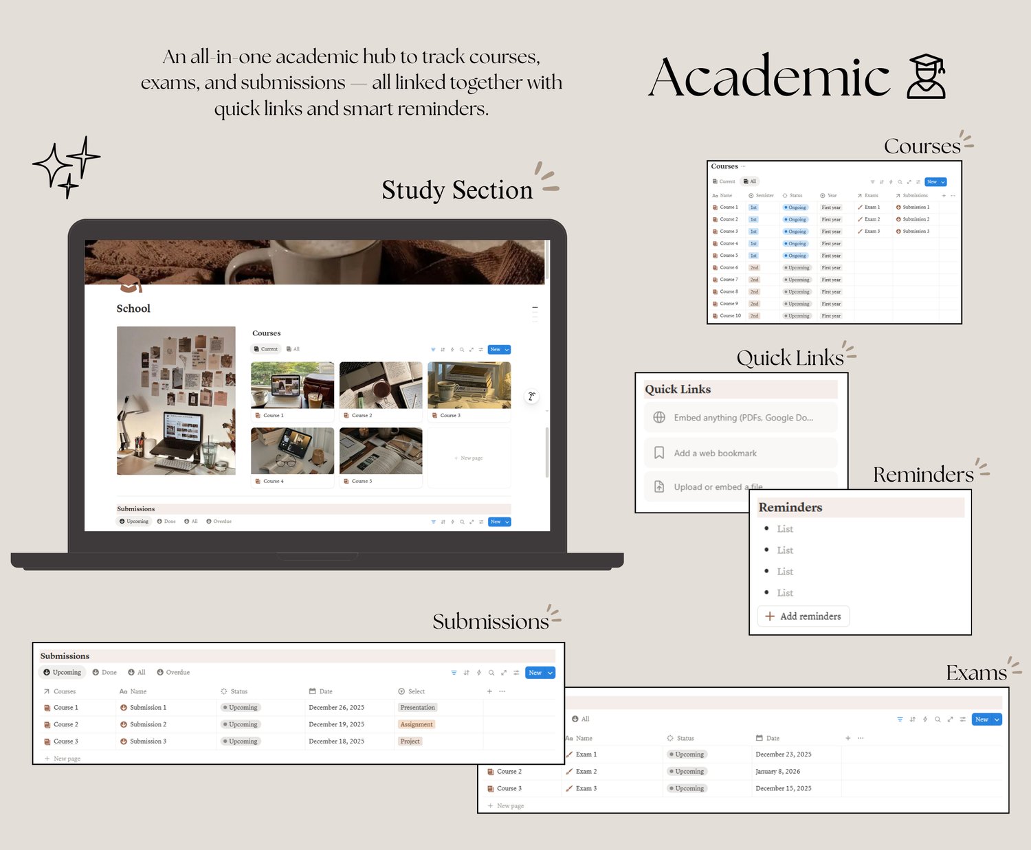Click sort icon in standalone Submissions table toolbar
This screenshot has height=850, width=1031.
coord(467,673)
